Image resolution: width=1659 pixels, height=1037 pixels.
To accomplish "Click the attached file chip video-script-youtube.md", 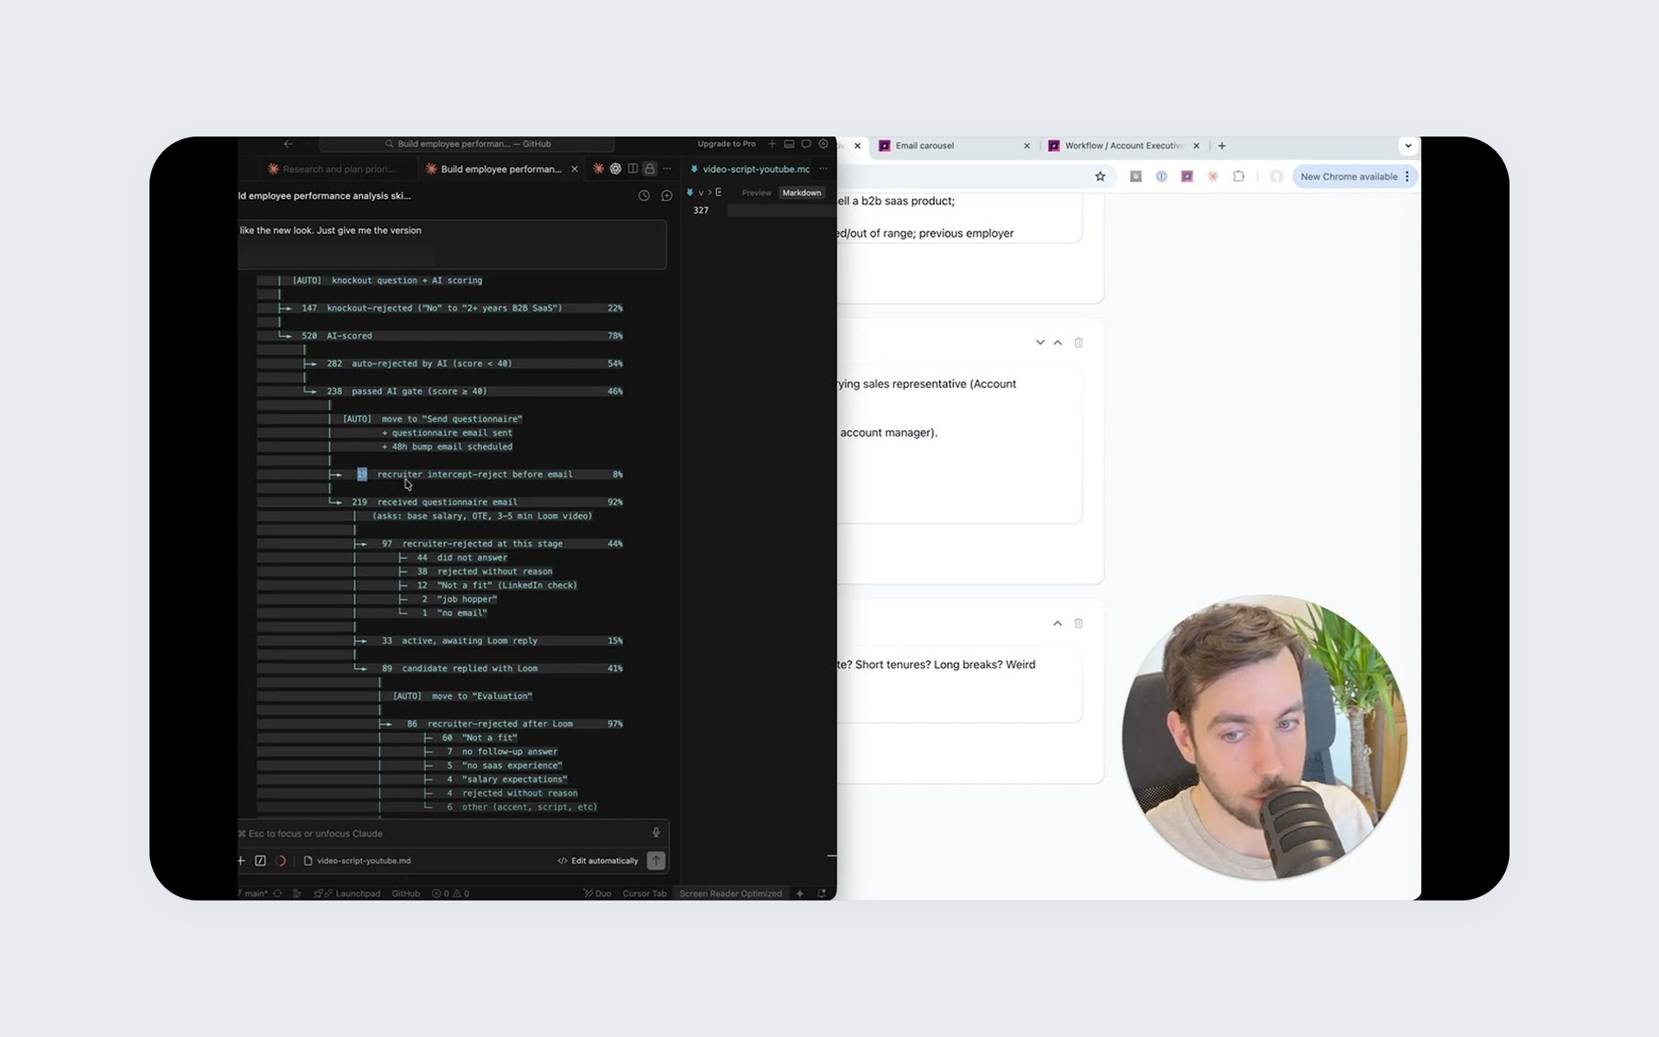I will pyautogui.click(x=357, y=861).
